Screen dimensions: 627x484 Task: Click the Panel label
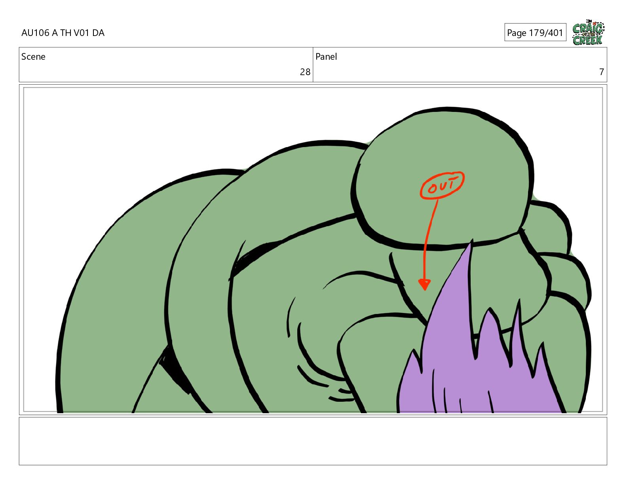pyautogui.click(x=326, y=57)
